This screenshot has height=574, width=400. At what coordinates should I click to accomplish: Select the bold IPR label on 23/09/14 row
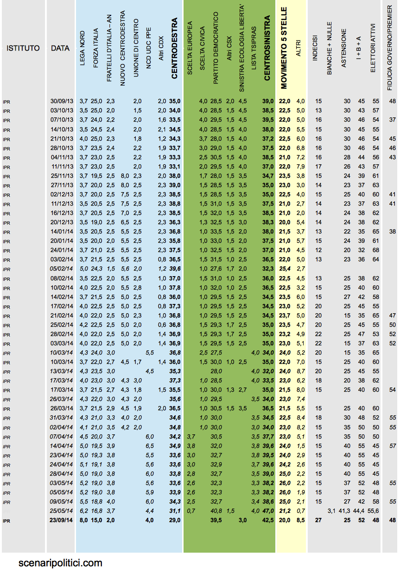pyautogui.click(x=6, y=521)
